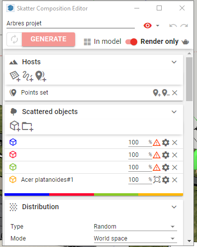
Task: Edit the Arbres projet name field
Action: (x=71, y=23)
